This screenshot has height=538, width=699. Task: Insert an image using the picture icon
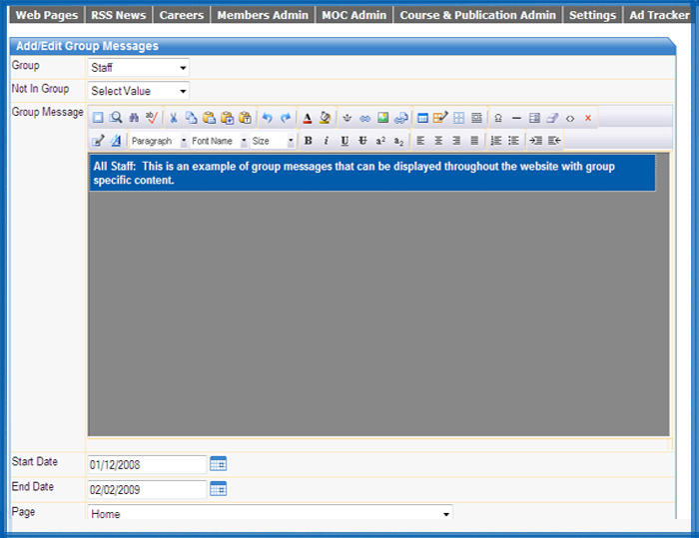pyautogui.click(x=382, y=118)
